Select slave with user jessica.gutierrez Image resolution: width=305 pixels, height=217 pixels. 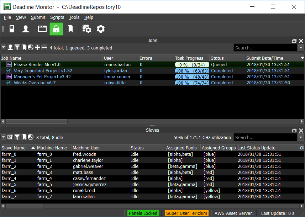pyautogui.click(x=152, y=184)
